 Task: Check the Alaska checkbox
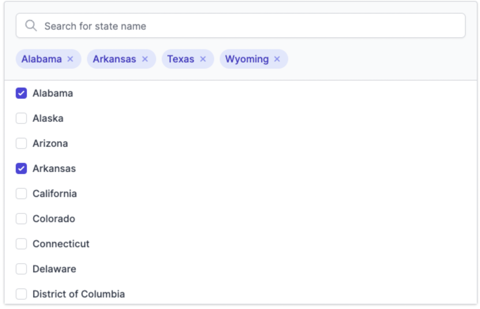click(x=21, y=118)
